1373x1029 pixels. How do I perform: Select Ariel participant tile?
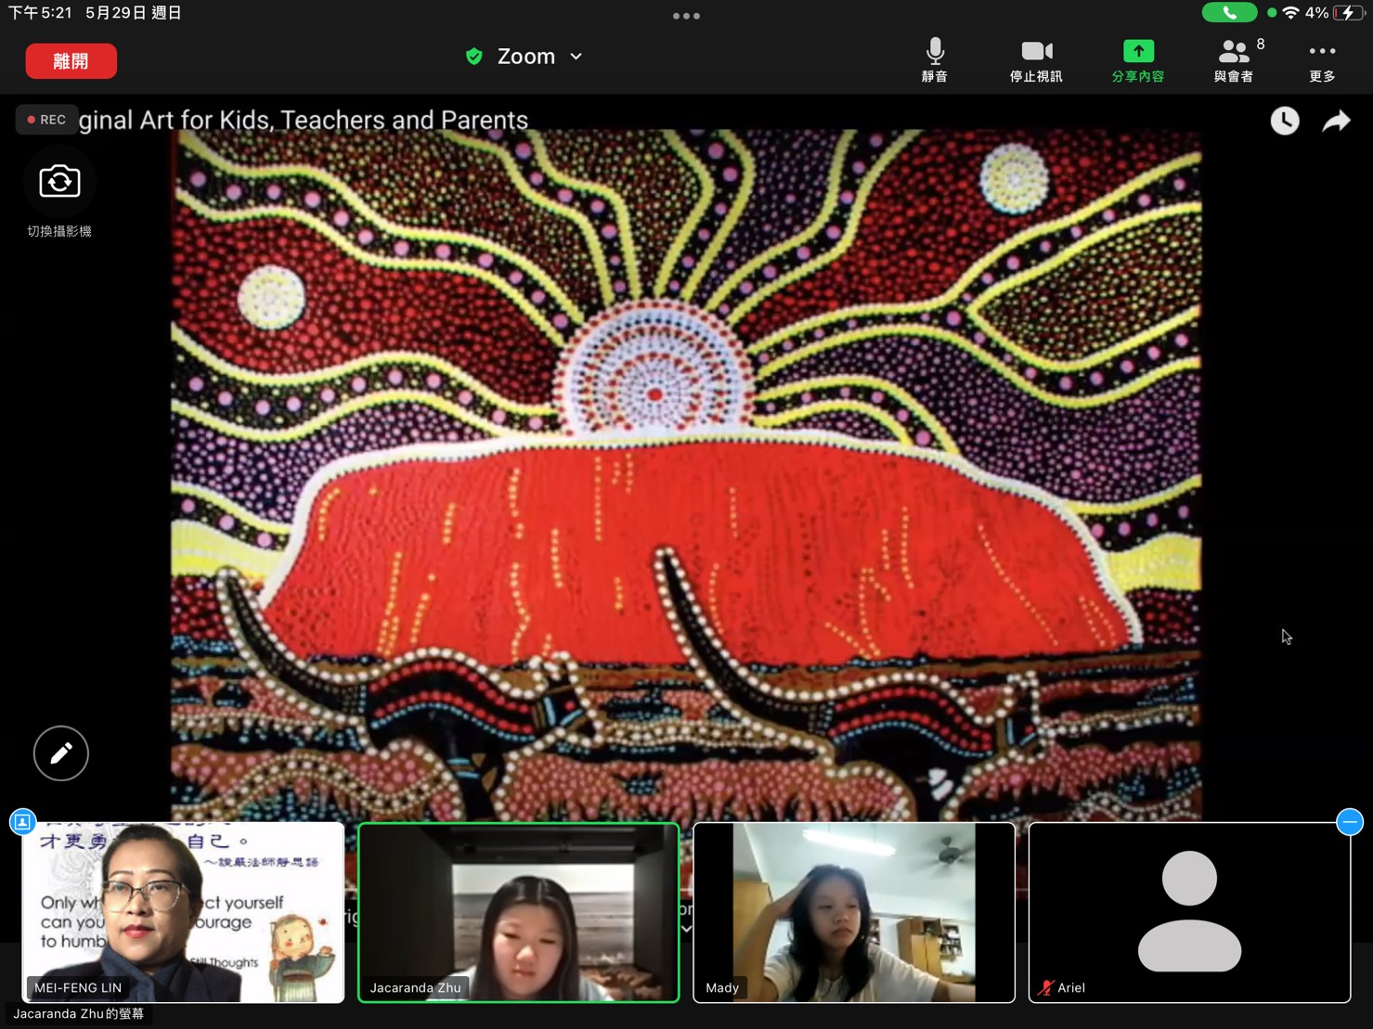tap(1189, 912)
